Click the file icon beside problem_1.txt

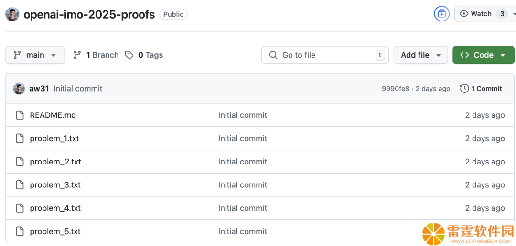point(20,139)
